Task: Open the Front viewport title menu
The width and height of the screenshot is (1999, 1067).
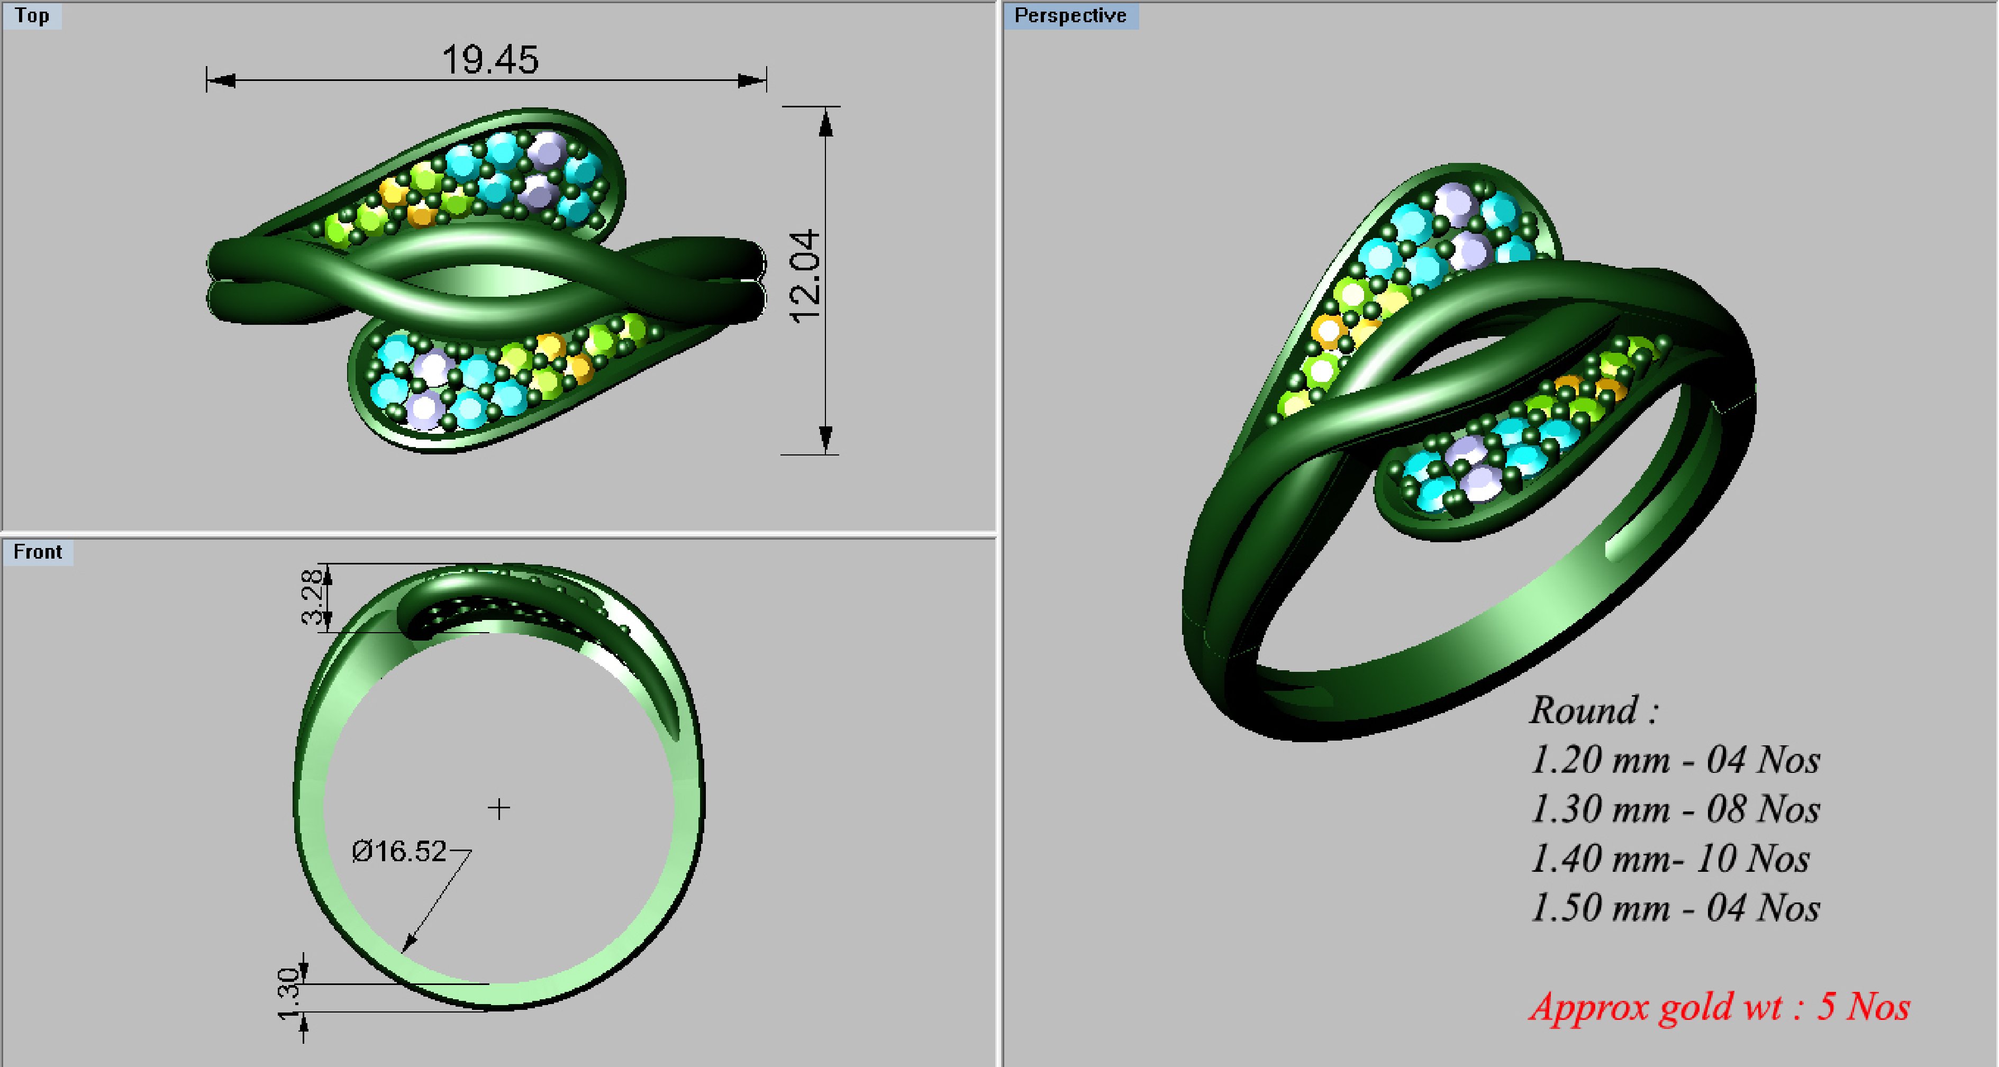Action: click(37, 552)
